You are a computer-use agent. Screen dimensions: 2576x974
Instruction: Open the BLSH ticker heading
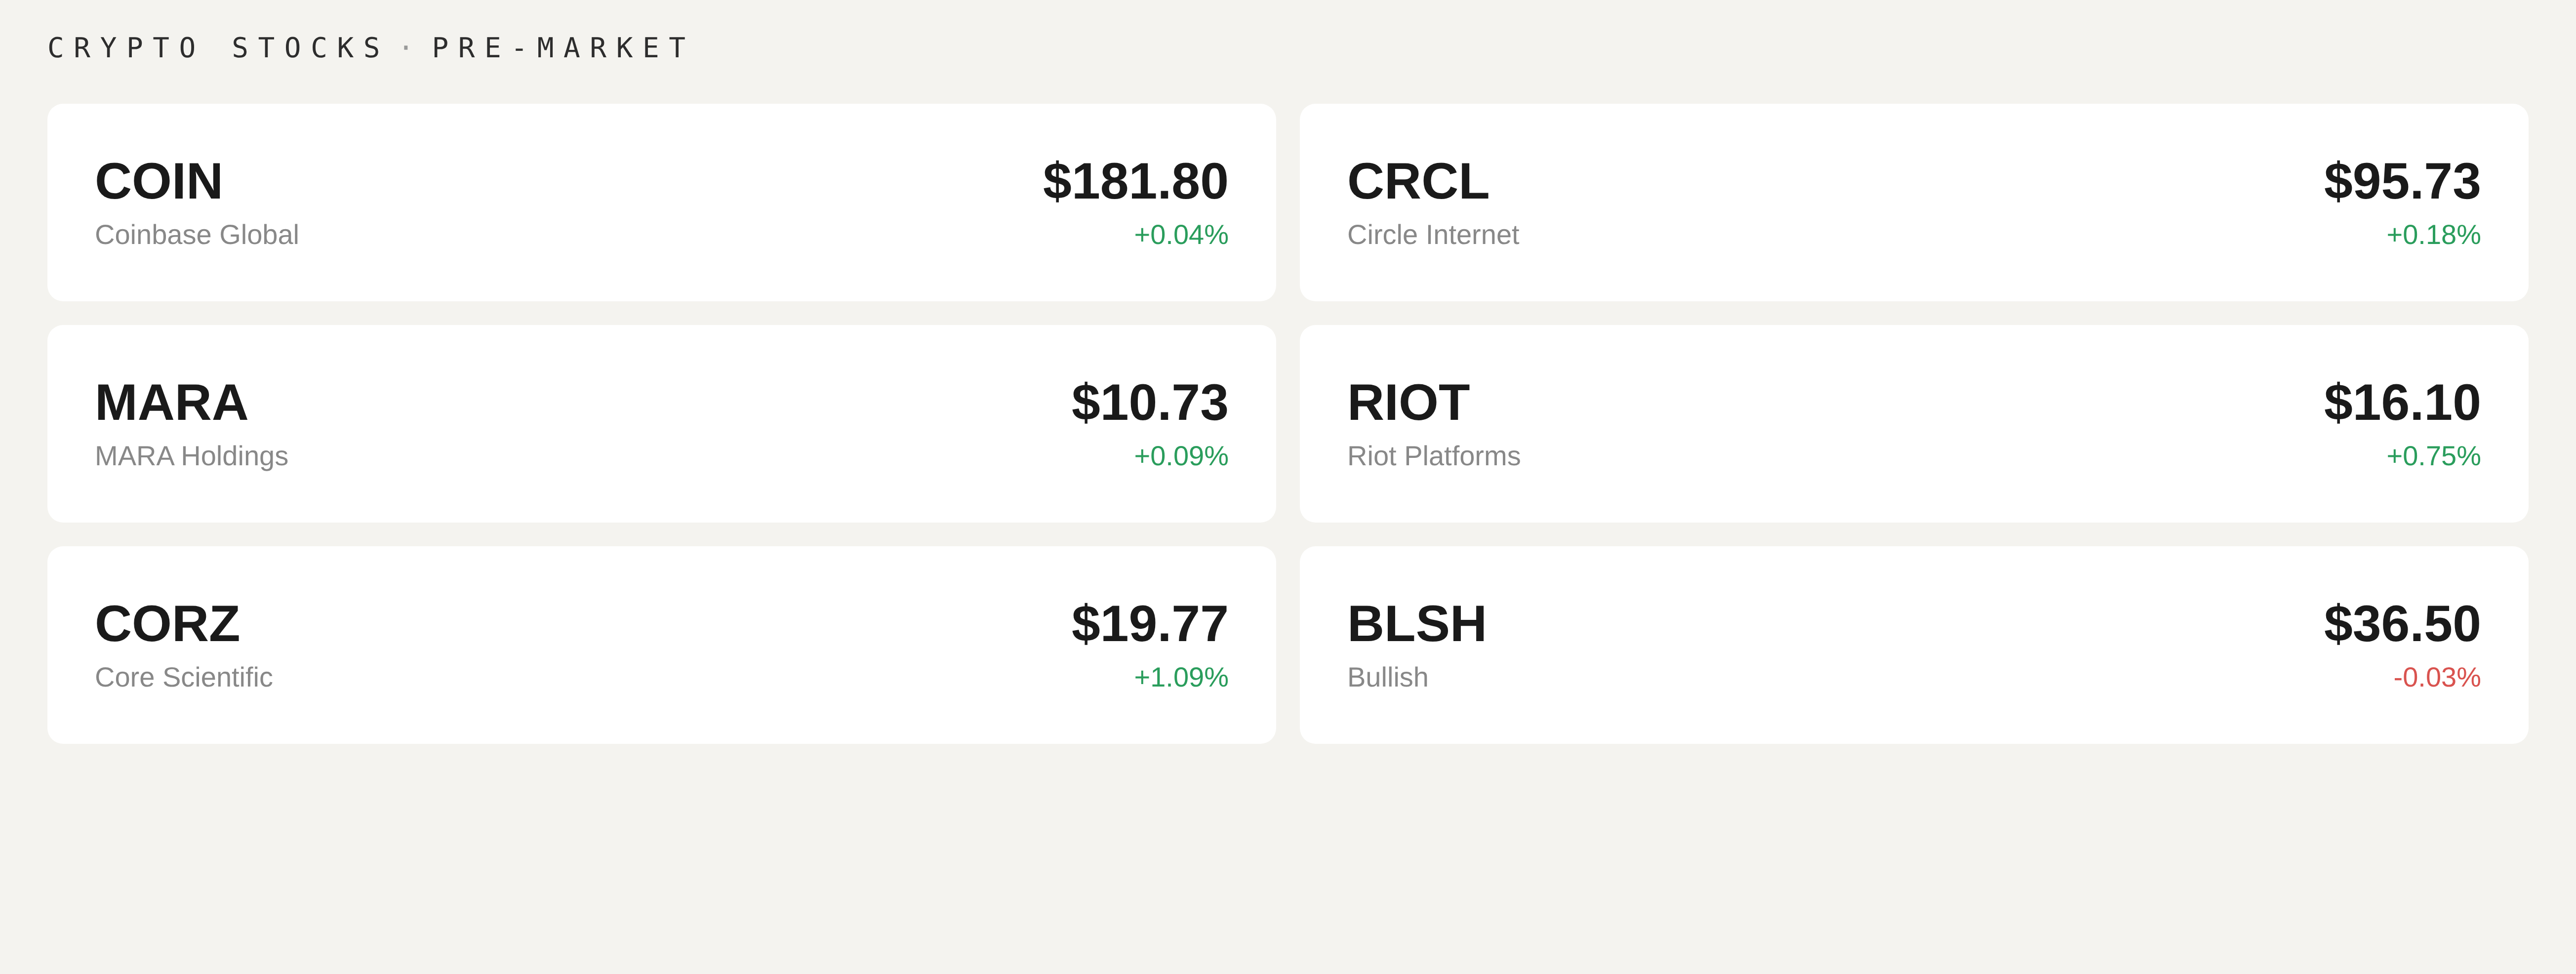[1416, 624]
